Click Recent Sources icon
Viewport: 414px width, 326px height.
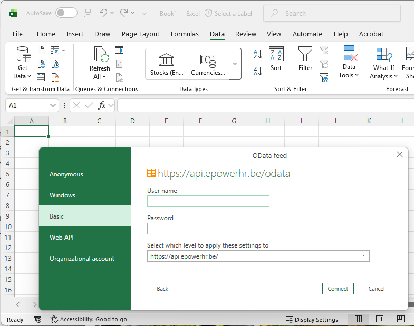(55, 64)
